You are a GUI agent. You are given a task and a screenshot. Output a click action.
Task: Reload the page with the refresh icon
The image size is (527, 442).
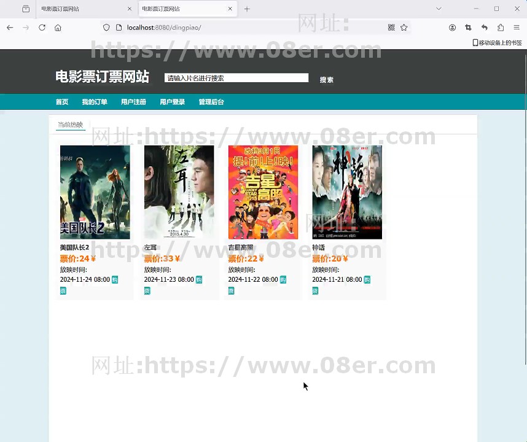point(42,28)
